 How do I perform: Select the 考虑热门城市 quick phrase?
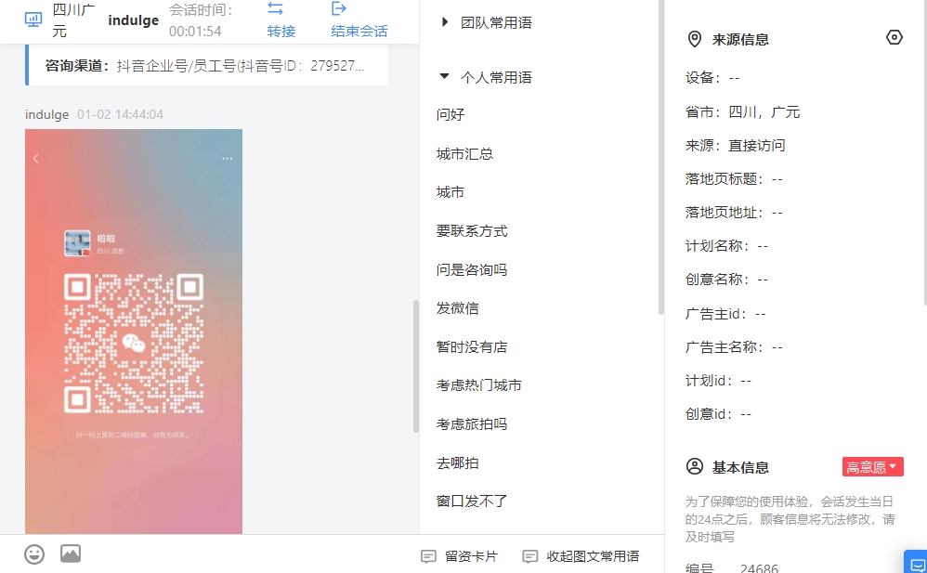[479, 385]
